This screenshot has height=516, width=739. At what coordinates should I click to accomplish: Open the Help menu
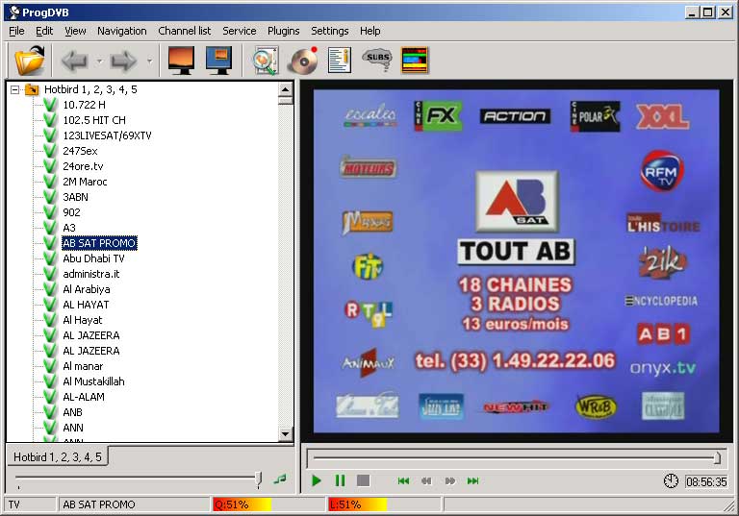(x=369, y=31)
